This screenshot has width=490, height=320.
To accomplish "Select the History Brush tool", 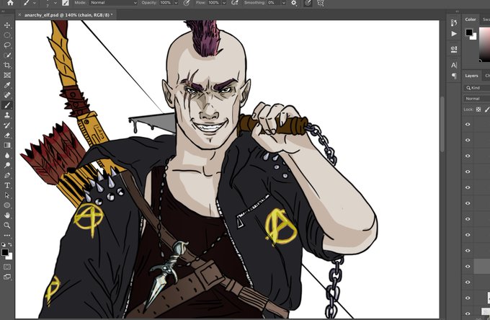I will pos(7,125).
